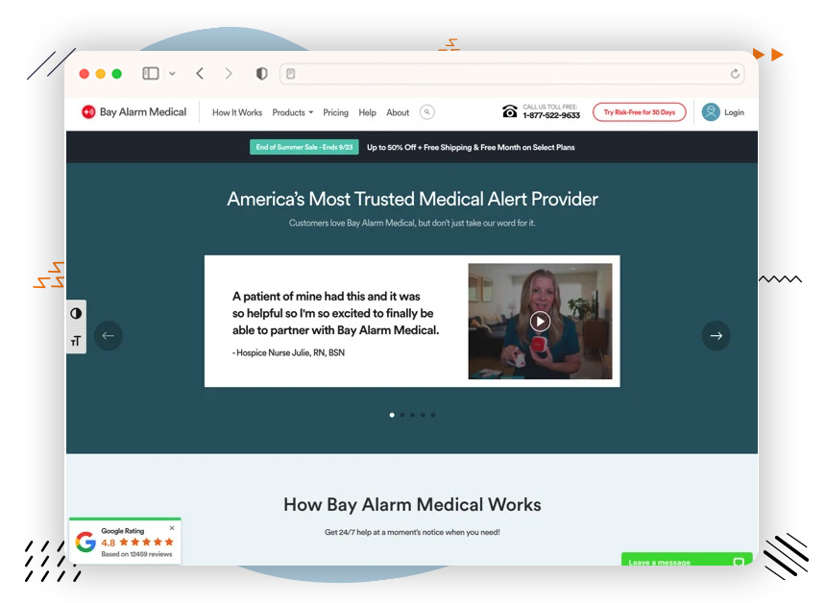Click the Login avatar icon
Image resolution: width=826 pixels, height=603 pixels.
click(710, 112)
